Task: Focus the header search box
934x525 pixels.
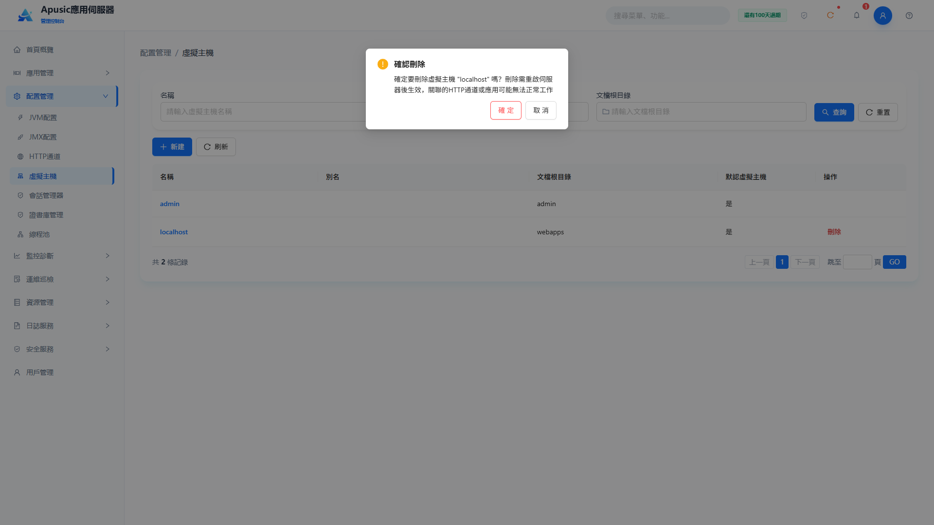Action: pos(668,16)
